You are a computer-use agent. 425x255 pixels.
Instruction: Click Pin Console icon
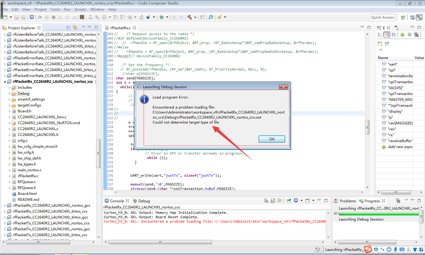289,201
